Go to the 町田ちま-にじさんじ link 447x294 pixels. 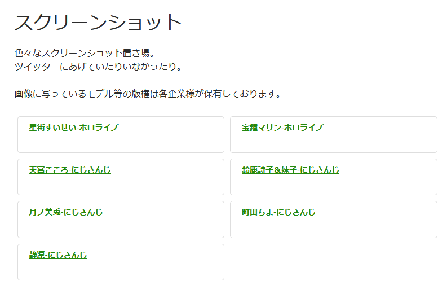point(278,212)
